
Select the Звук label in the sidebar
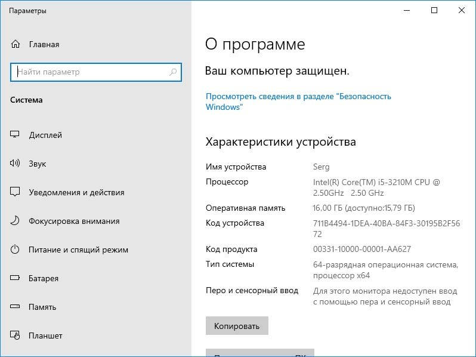click(x=38, y=164)
